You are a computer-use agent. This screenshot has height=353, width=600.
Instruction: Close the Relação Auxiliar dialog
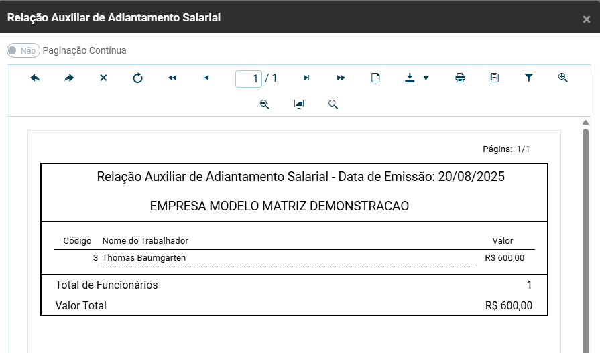(x=586, y=19)
